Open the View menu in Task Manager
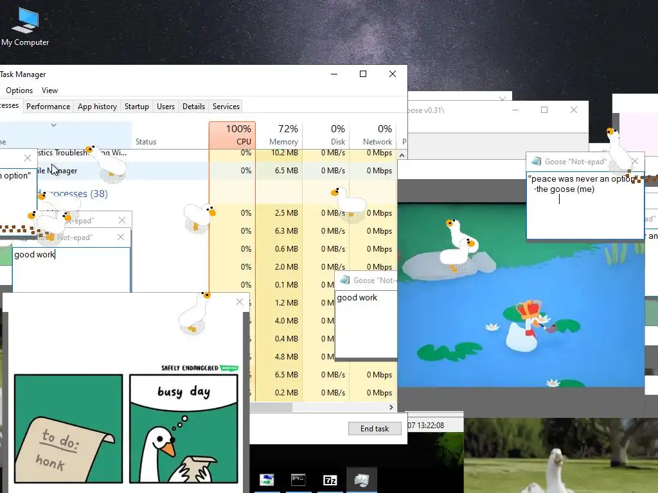This screenshot has width=658, height=493. click(49, 91)
